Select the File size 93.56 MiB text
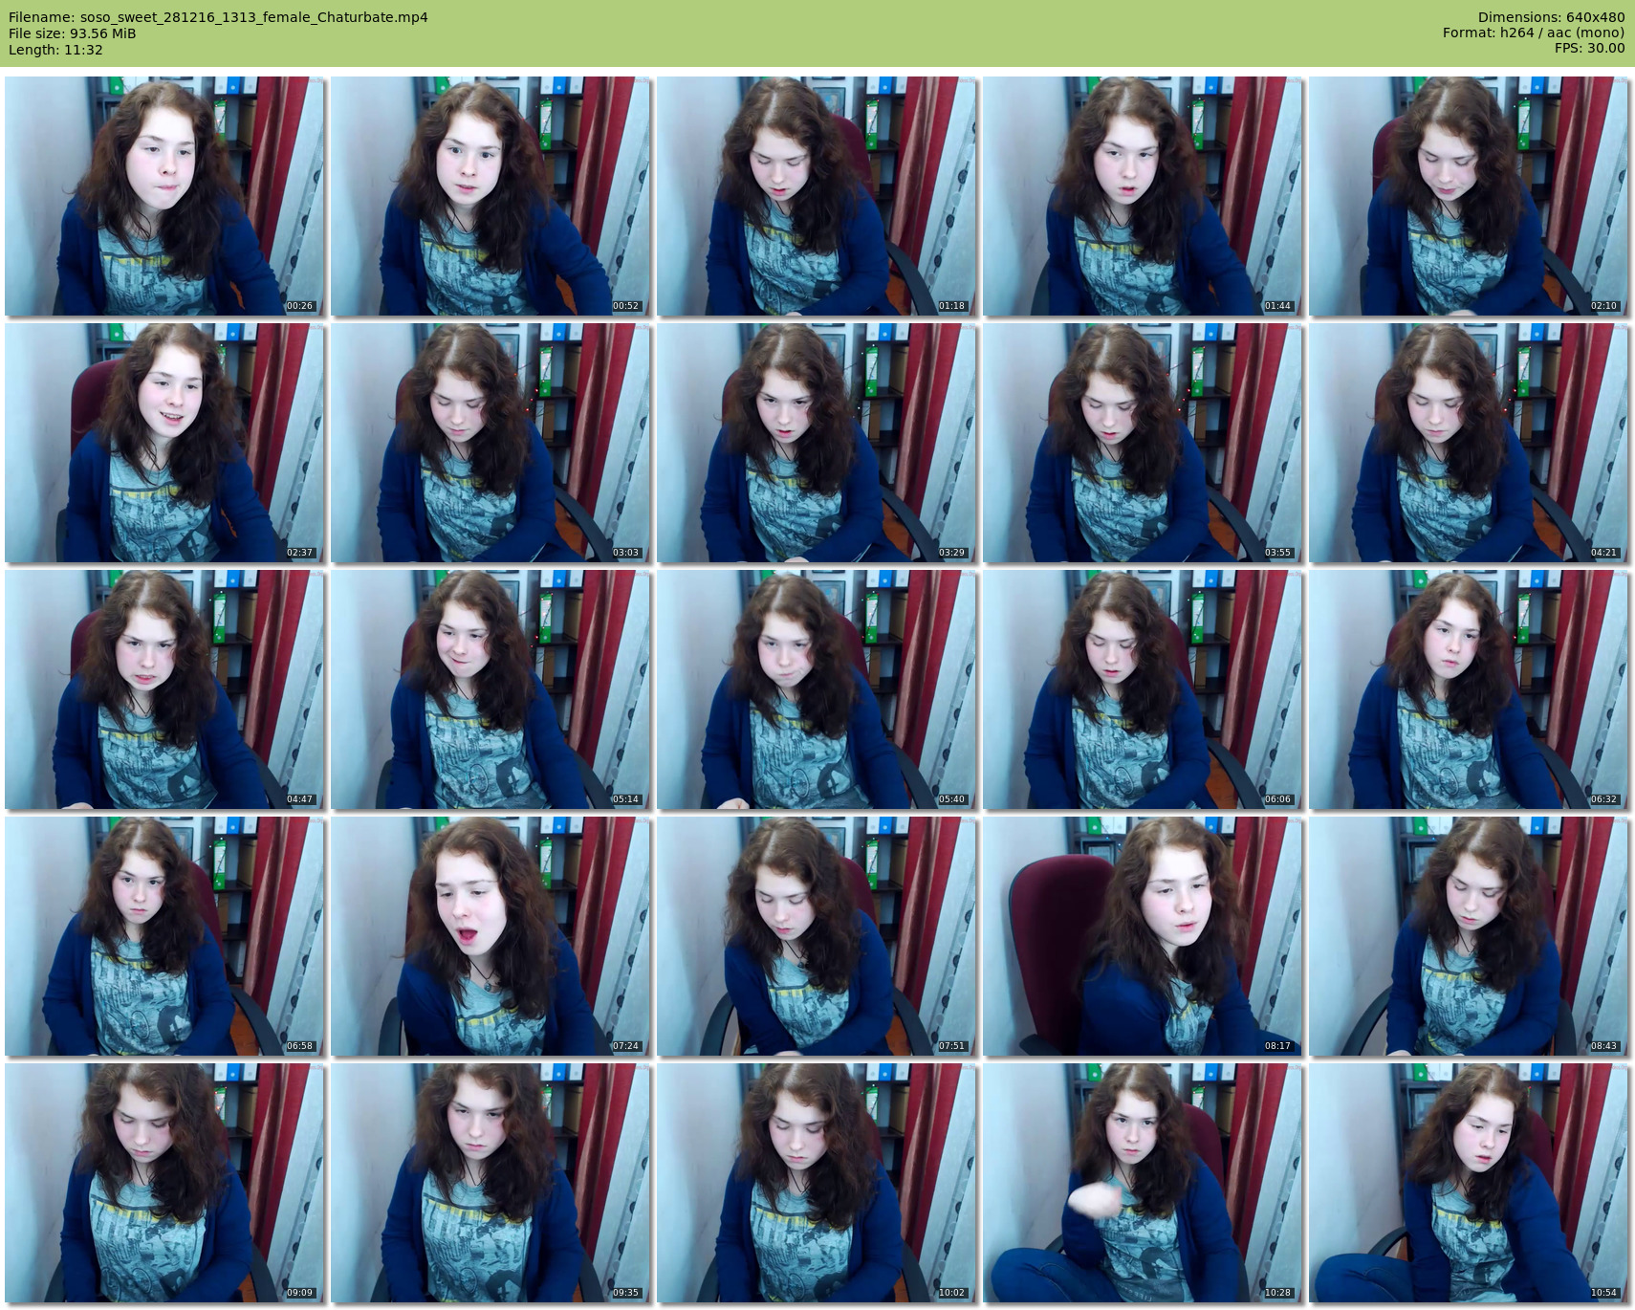This screenshot has height=1310, width=1635. point(73,33)
